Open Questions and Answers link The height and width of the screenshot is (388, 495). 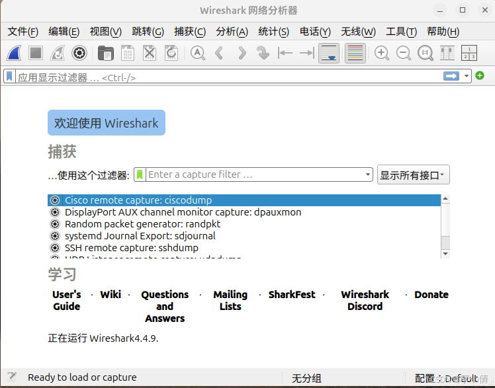coord(165,306)
